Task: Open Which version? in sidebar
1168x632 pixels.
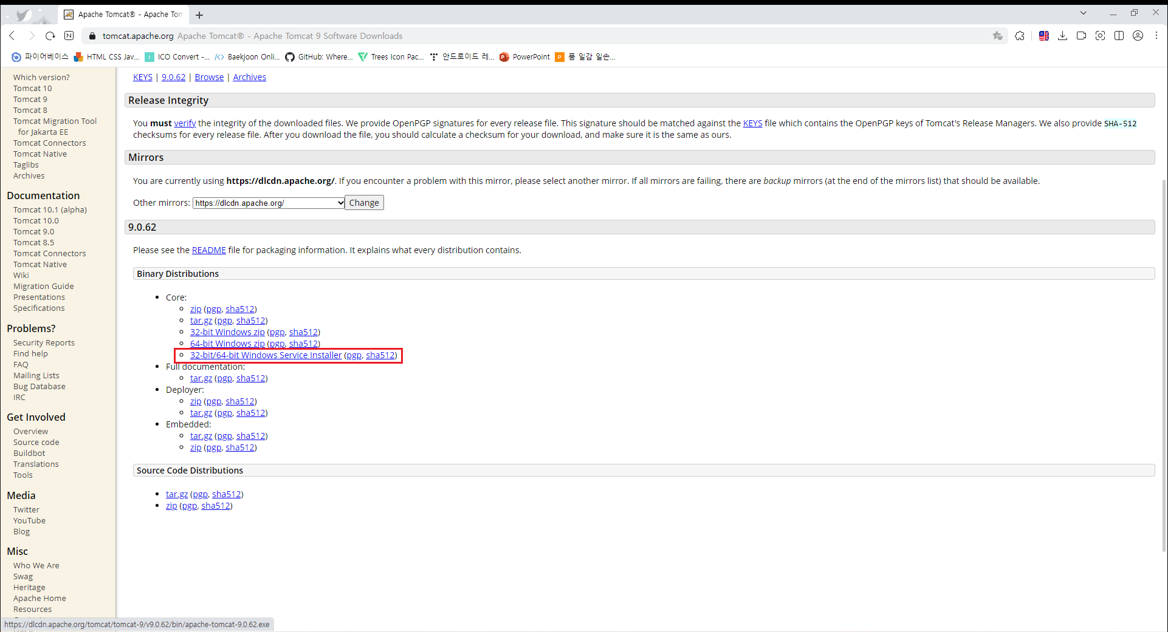Action: point(41,77)
